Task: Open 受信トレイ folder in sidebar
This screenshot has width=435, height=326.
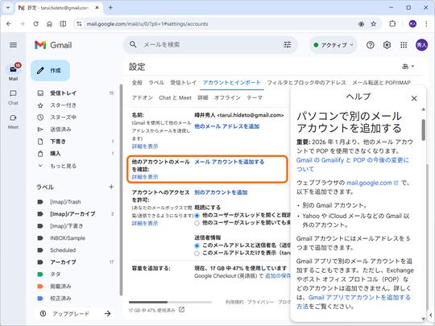Action: tap(75, 93)
